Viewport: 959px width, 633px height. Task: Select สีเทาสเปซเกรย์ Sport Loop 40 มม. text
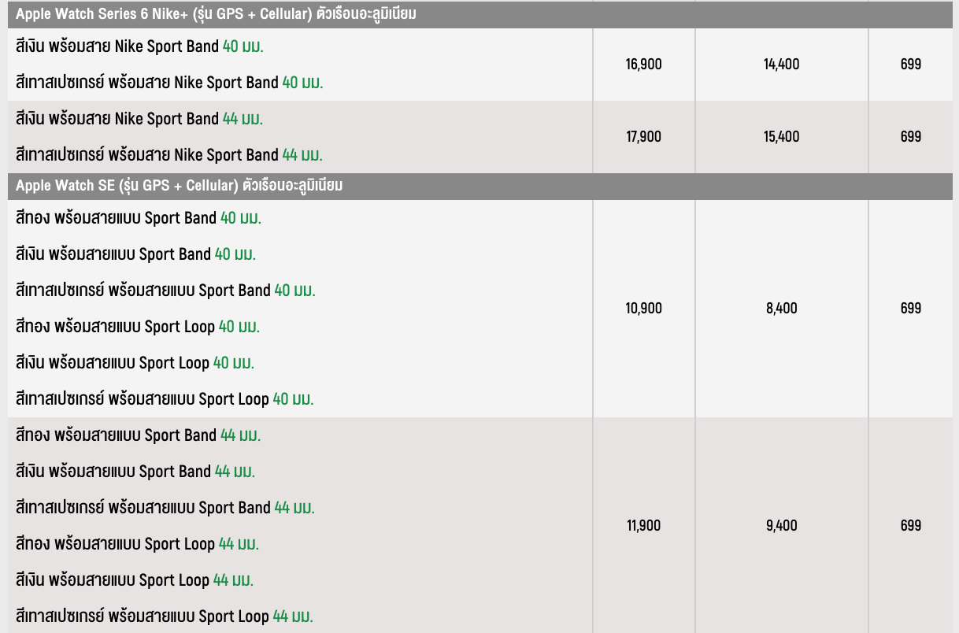click(165, 399)
